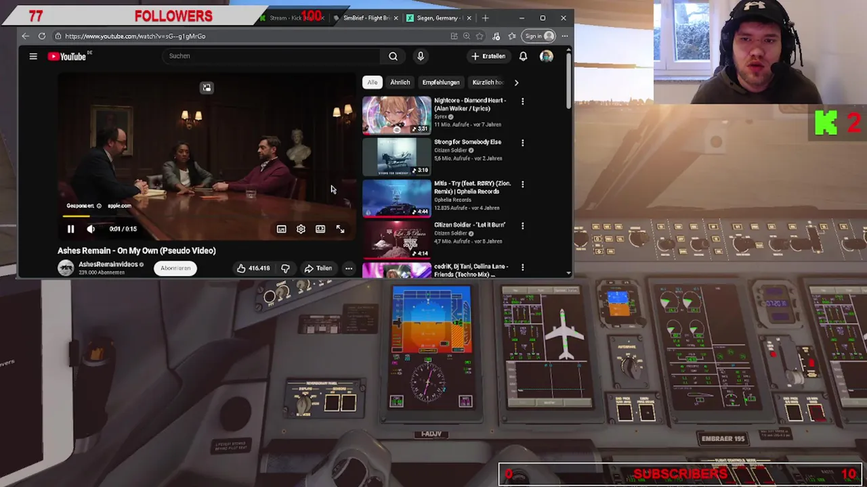Open the YouTube account avatar menu
This screenshot has width=867, height=487.
546,56
